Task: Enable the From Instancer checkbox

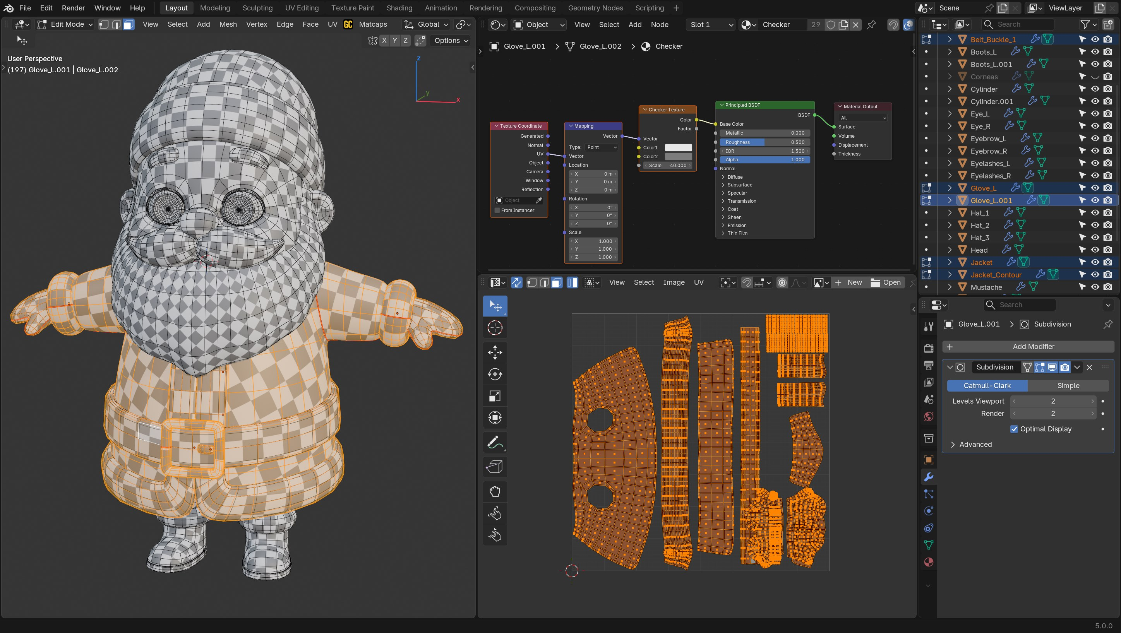Action: 497,210
